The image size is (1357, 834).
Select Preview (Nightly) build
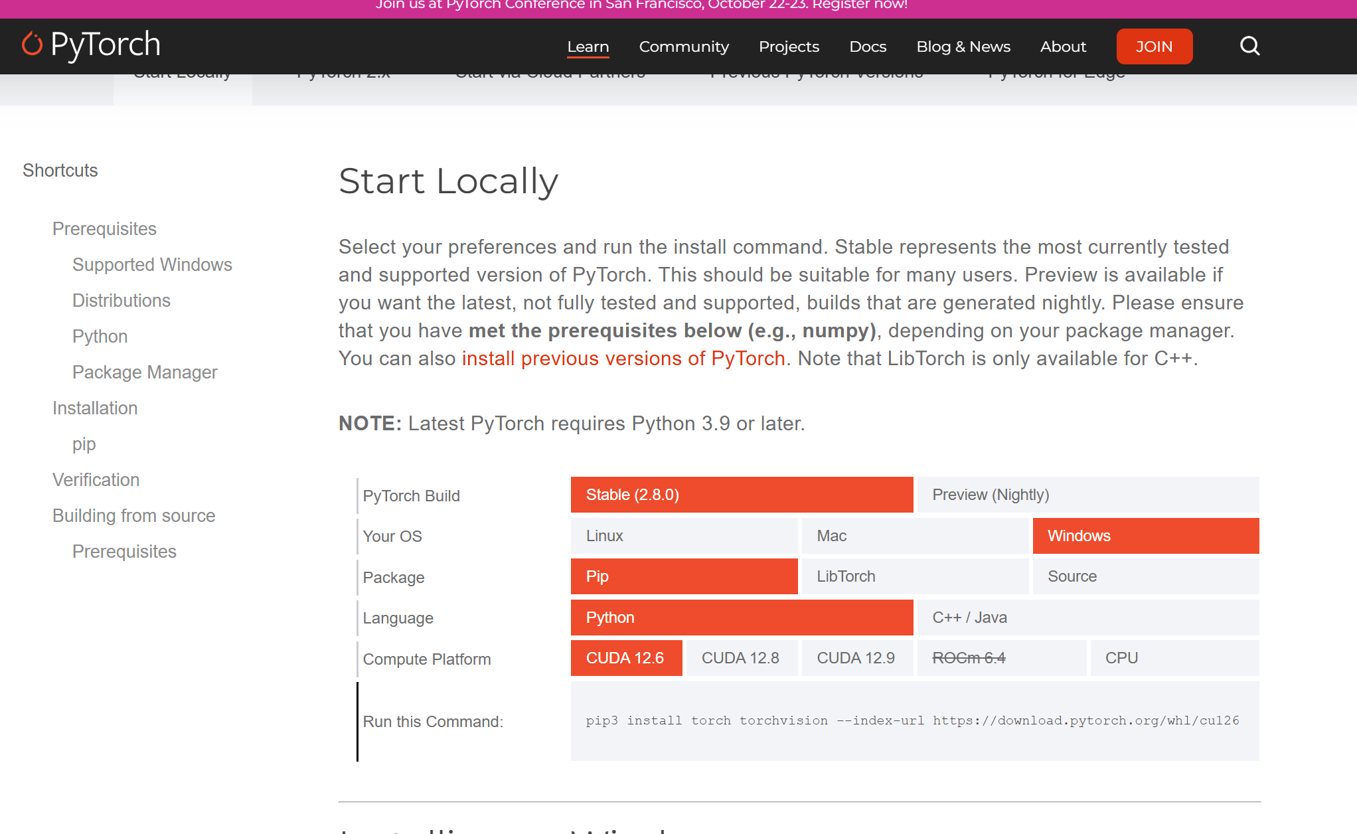point(1088,495)
